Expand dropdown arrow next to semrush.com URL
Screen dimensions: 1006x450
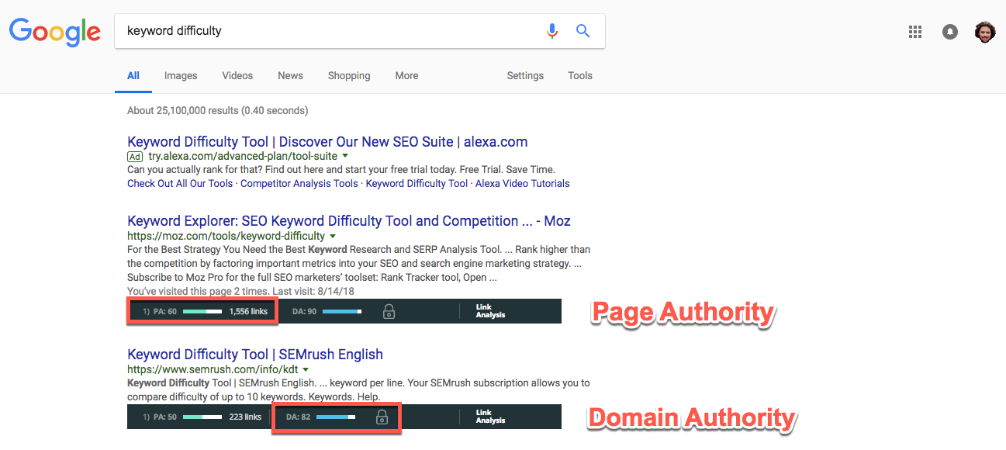pyautogui.click(x=306, y=370)
